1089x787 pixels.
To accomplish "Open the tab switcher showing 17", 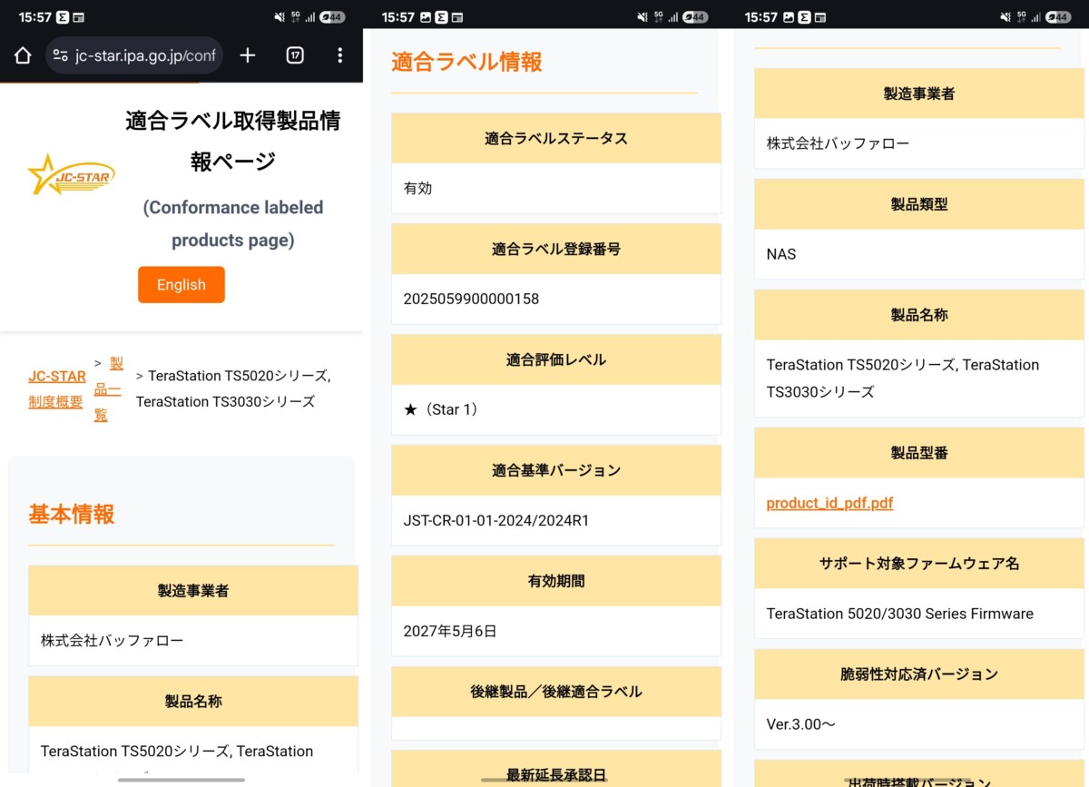I will pos(295,55).
